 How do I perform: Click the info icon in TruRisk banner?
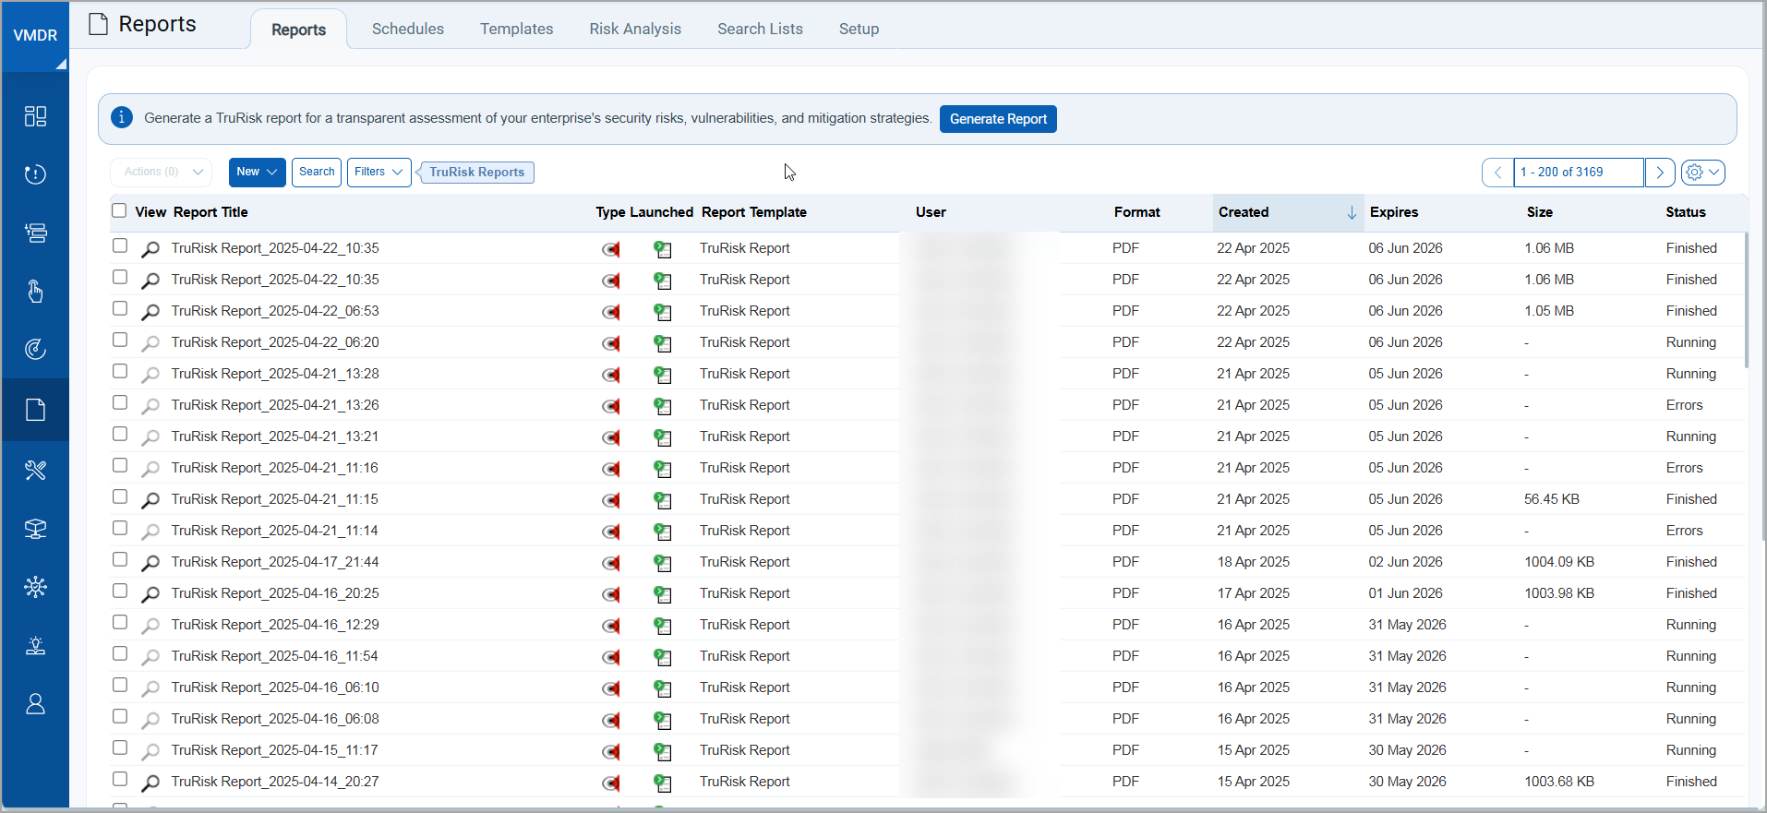coord(122,118)
